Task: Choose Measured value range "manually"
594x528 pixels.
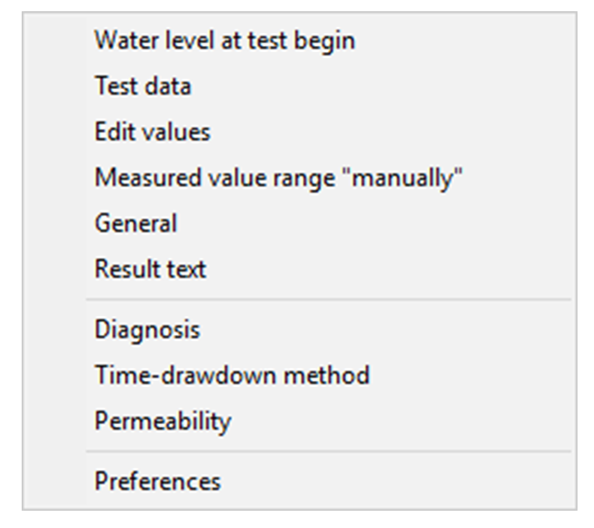Action: [x=278, y=178]
